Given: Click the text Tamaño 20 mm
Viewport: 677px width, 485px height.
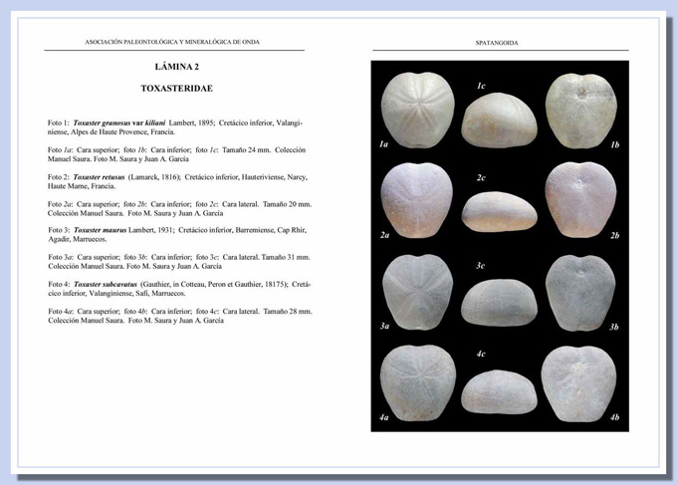Looking at the screenshot, I should [x=287, y=204].
